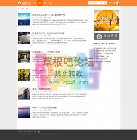Select the rightmost sidebar article tab
Image resolution: width=137 pixels, height=140 pixels.
click(112, 44)
